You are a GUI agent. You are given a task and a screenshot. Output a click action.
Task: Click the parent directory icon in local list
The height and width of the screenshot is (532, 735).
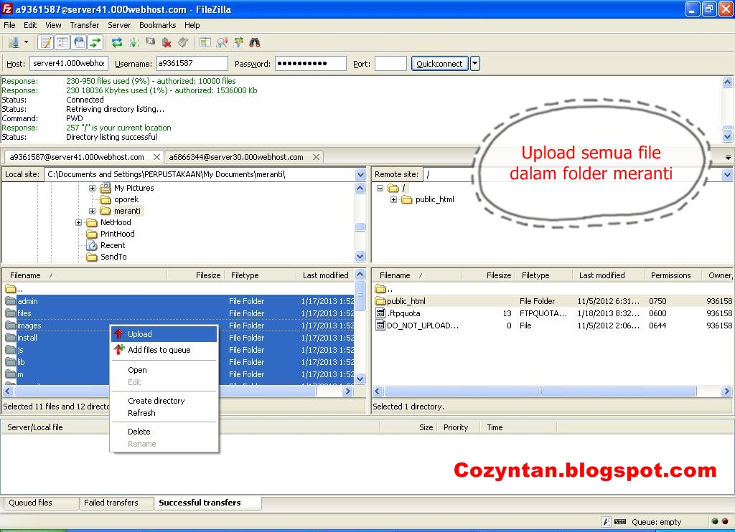tap(10, 289)
